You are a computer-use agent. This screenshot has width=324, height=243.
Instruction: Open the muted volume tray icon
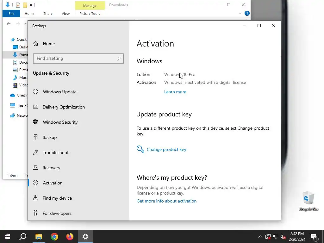click(x=283, y=237)
